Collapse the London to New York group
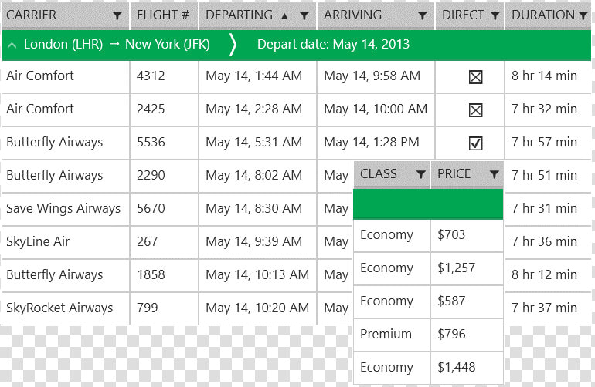The height and width of the screenshot is (387, 595). (x=12, y=45)
